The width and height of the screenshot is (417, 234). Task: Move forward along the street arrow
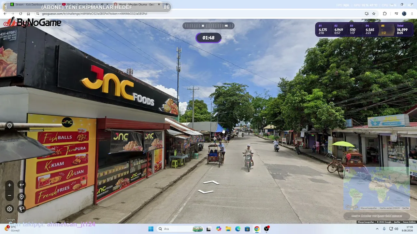tap(211, 182)
